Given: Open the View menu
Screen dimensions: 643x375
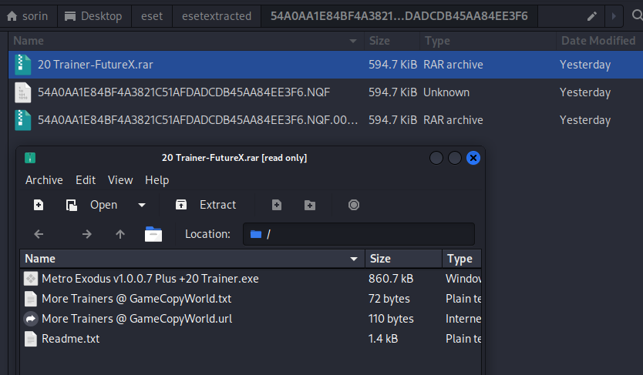Looking at the screenshot, I should click(x=120, y=180).
